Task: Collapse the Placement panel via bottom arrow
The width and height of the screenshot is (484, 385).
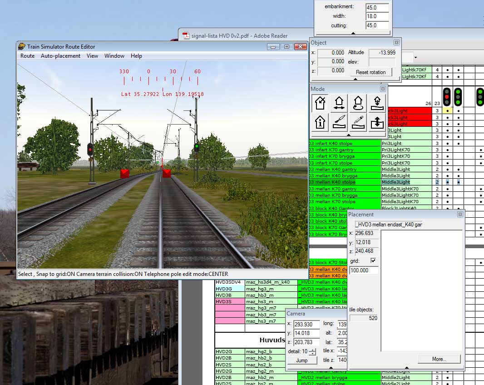Action: (406, 368)
